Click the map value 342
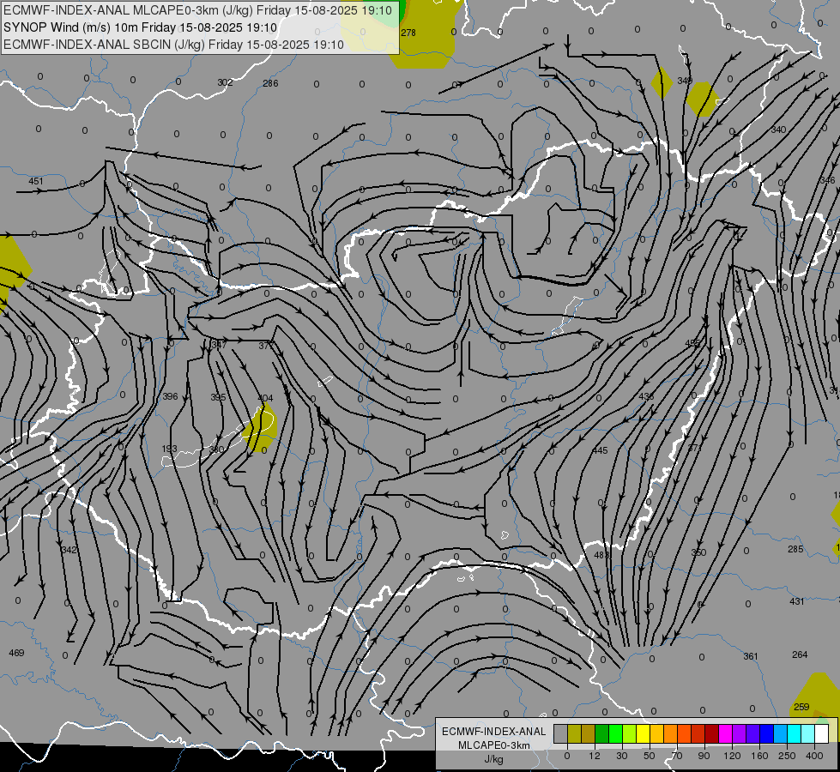The image size is (840, 772). coord(69,550)
